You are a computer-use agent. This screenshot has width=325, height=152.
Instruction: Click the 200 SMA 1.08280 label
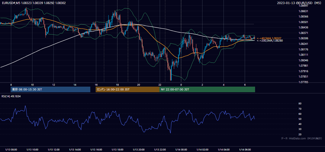click(270, 41)
